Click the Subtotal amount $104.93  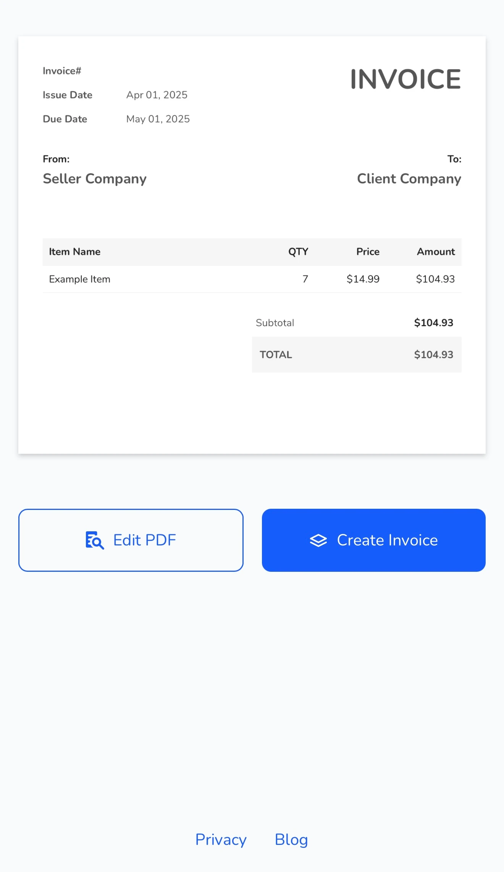(434, 323)
